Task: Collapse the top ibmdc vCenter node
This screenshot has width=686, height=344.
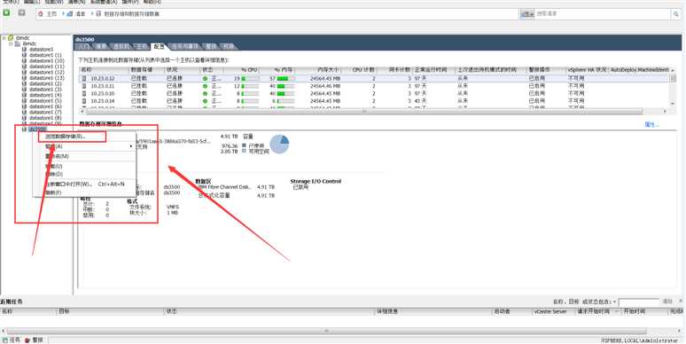Action: click(4, 38)
